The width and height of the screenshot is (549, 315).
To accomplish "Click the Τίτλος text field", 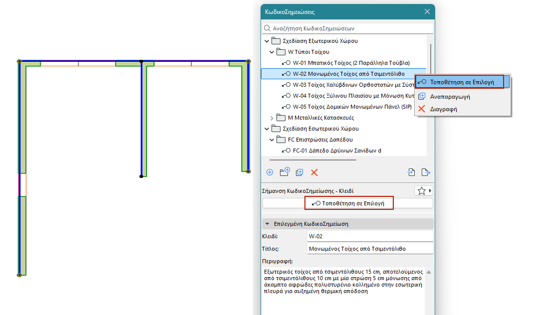I will coord(370,248).
